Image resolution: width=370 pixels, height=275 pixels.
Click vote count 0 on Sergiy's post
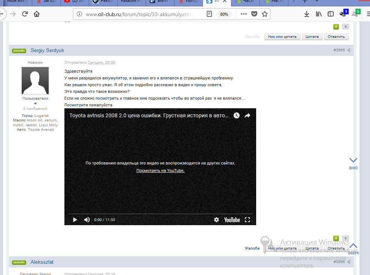[x=345, y=238]
